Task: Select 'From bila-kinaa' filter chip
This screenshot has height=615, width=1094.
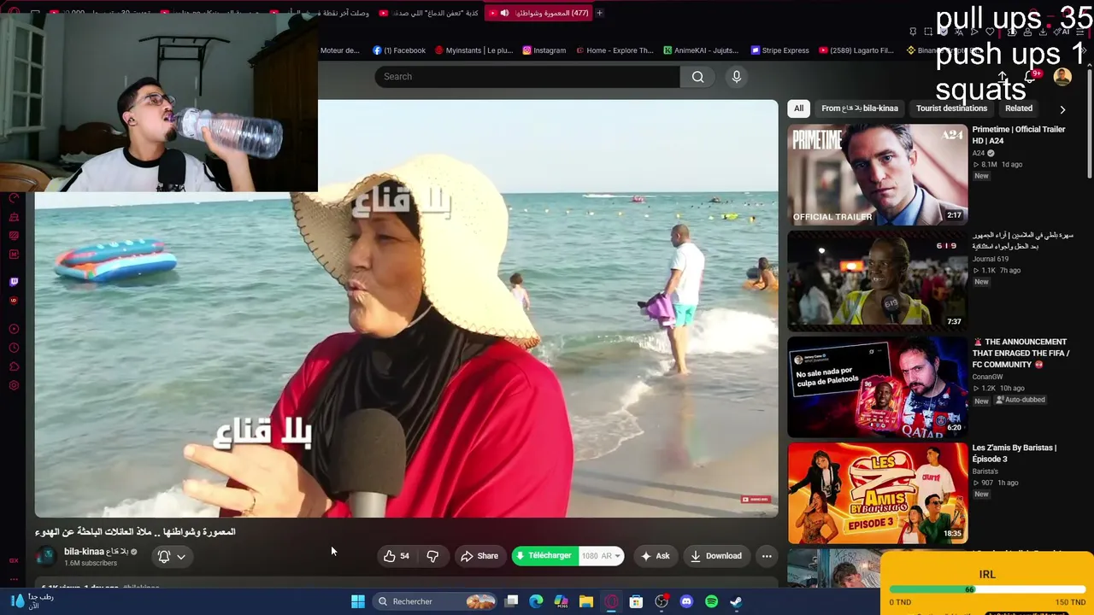Action: coord(860,108)
